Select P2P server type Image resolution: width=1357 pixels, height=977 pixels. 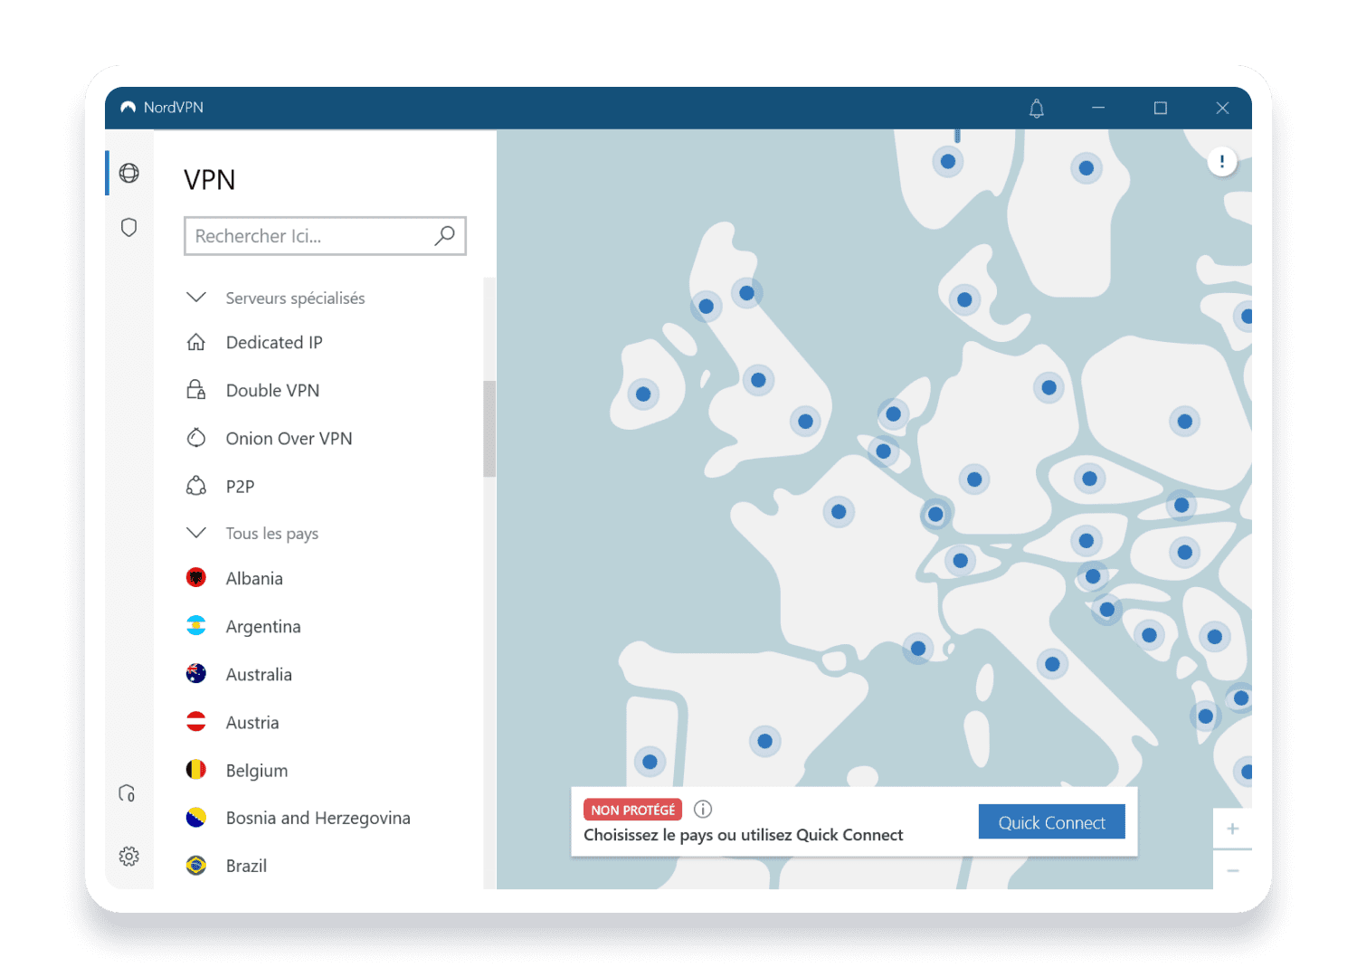pyautogui.click(x=240, y=487)
